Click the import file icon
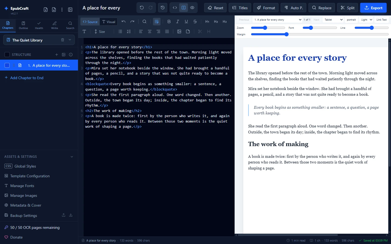The image size is (391, 244). click(x=54, y=10)
